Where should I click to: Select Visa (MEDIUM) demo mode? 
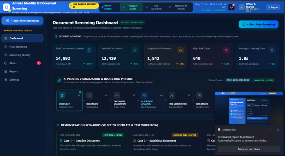point(154,7)
